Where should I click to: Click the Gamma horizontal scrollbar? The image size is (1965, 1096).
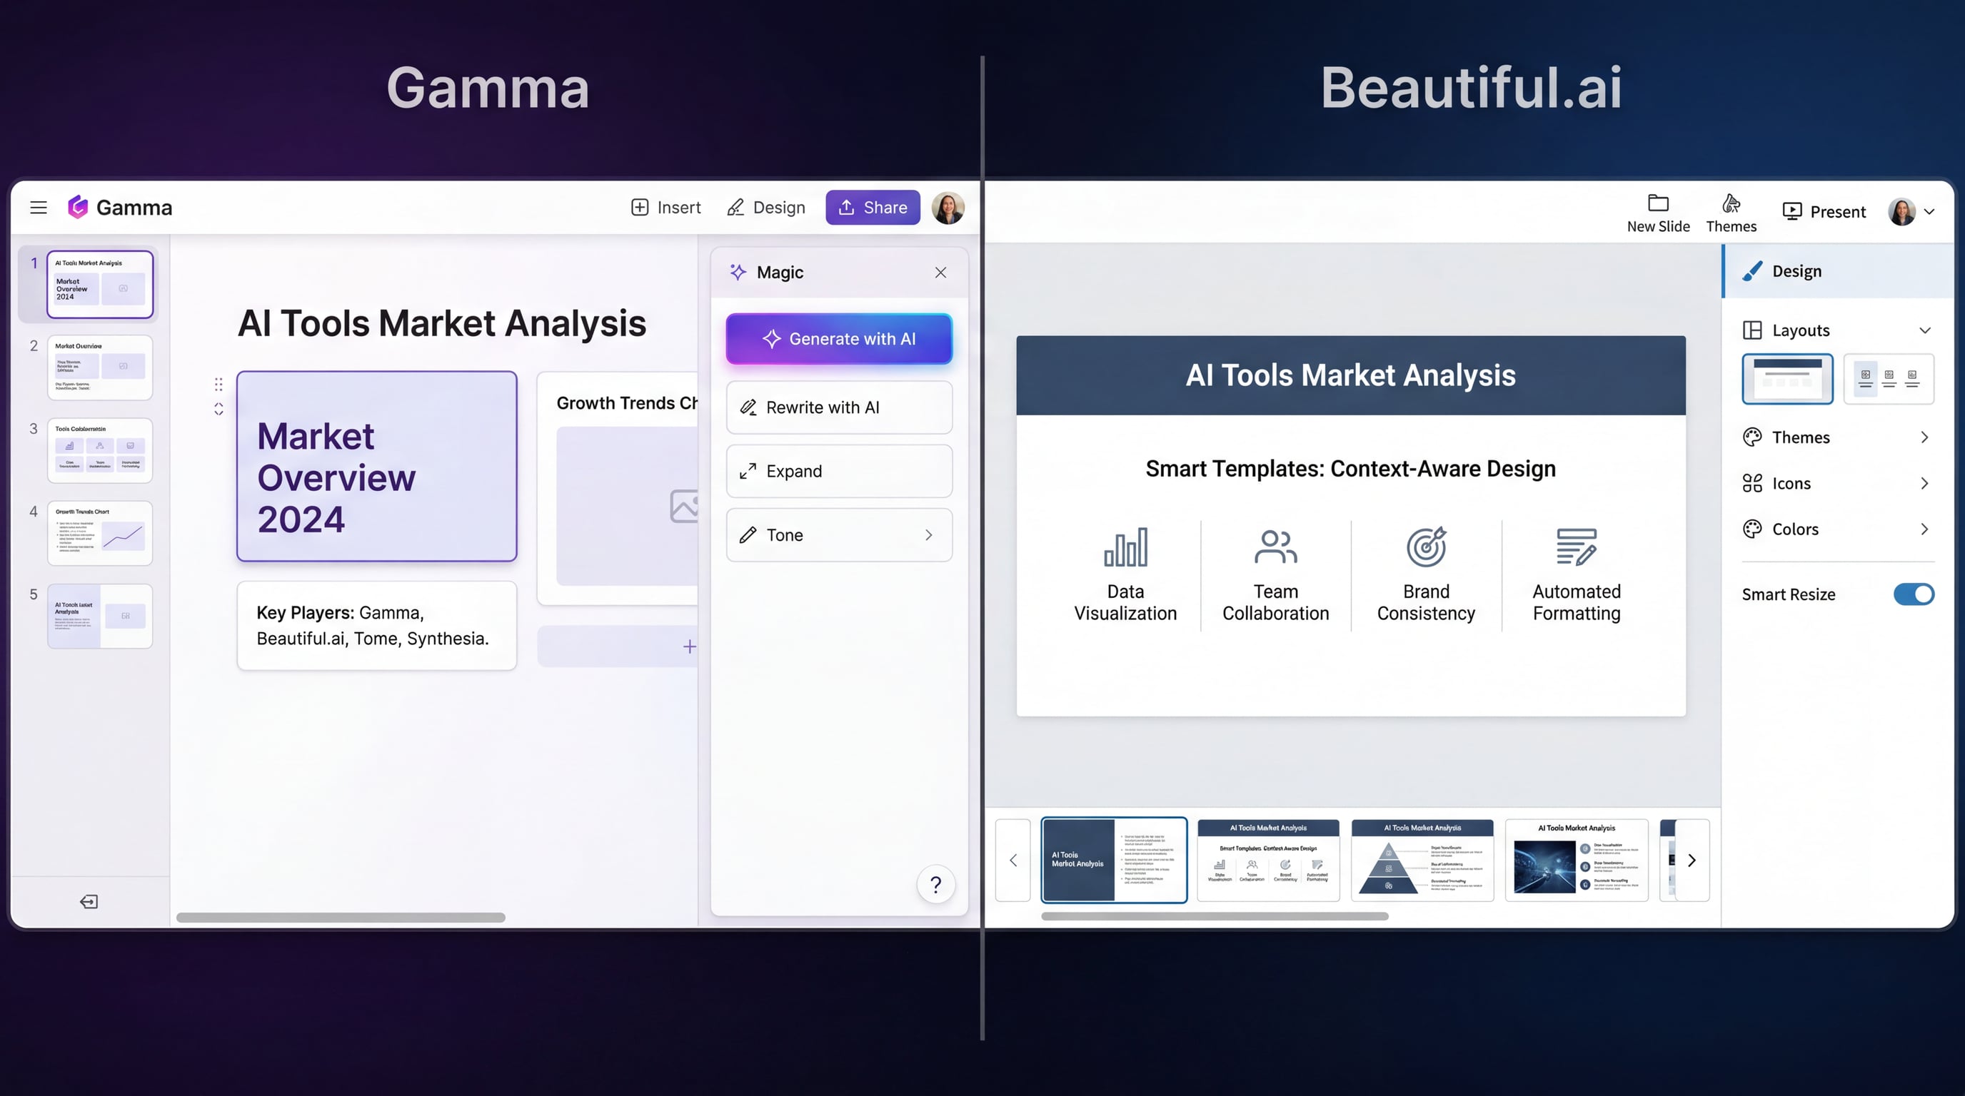click(x=340, y=918)
